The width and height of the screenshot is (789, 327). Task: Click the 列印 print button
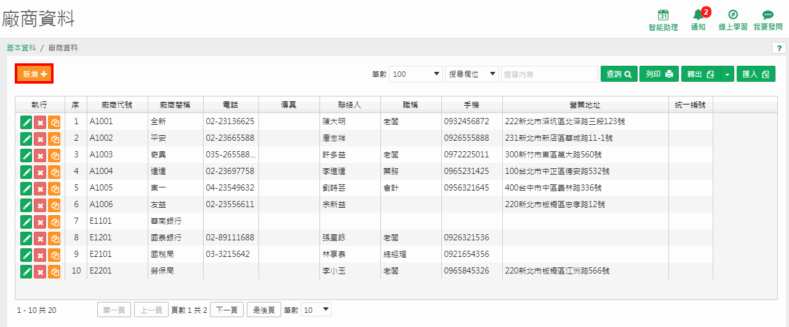coord(659,74)
